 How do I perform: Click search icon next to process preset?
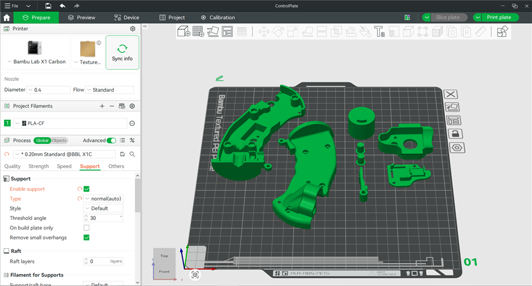click(132, 154)
